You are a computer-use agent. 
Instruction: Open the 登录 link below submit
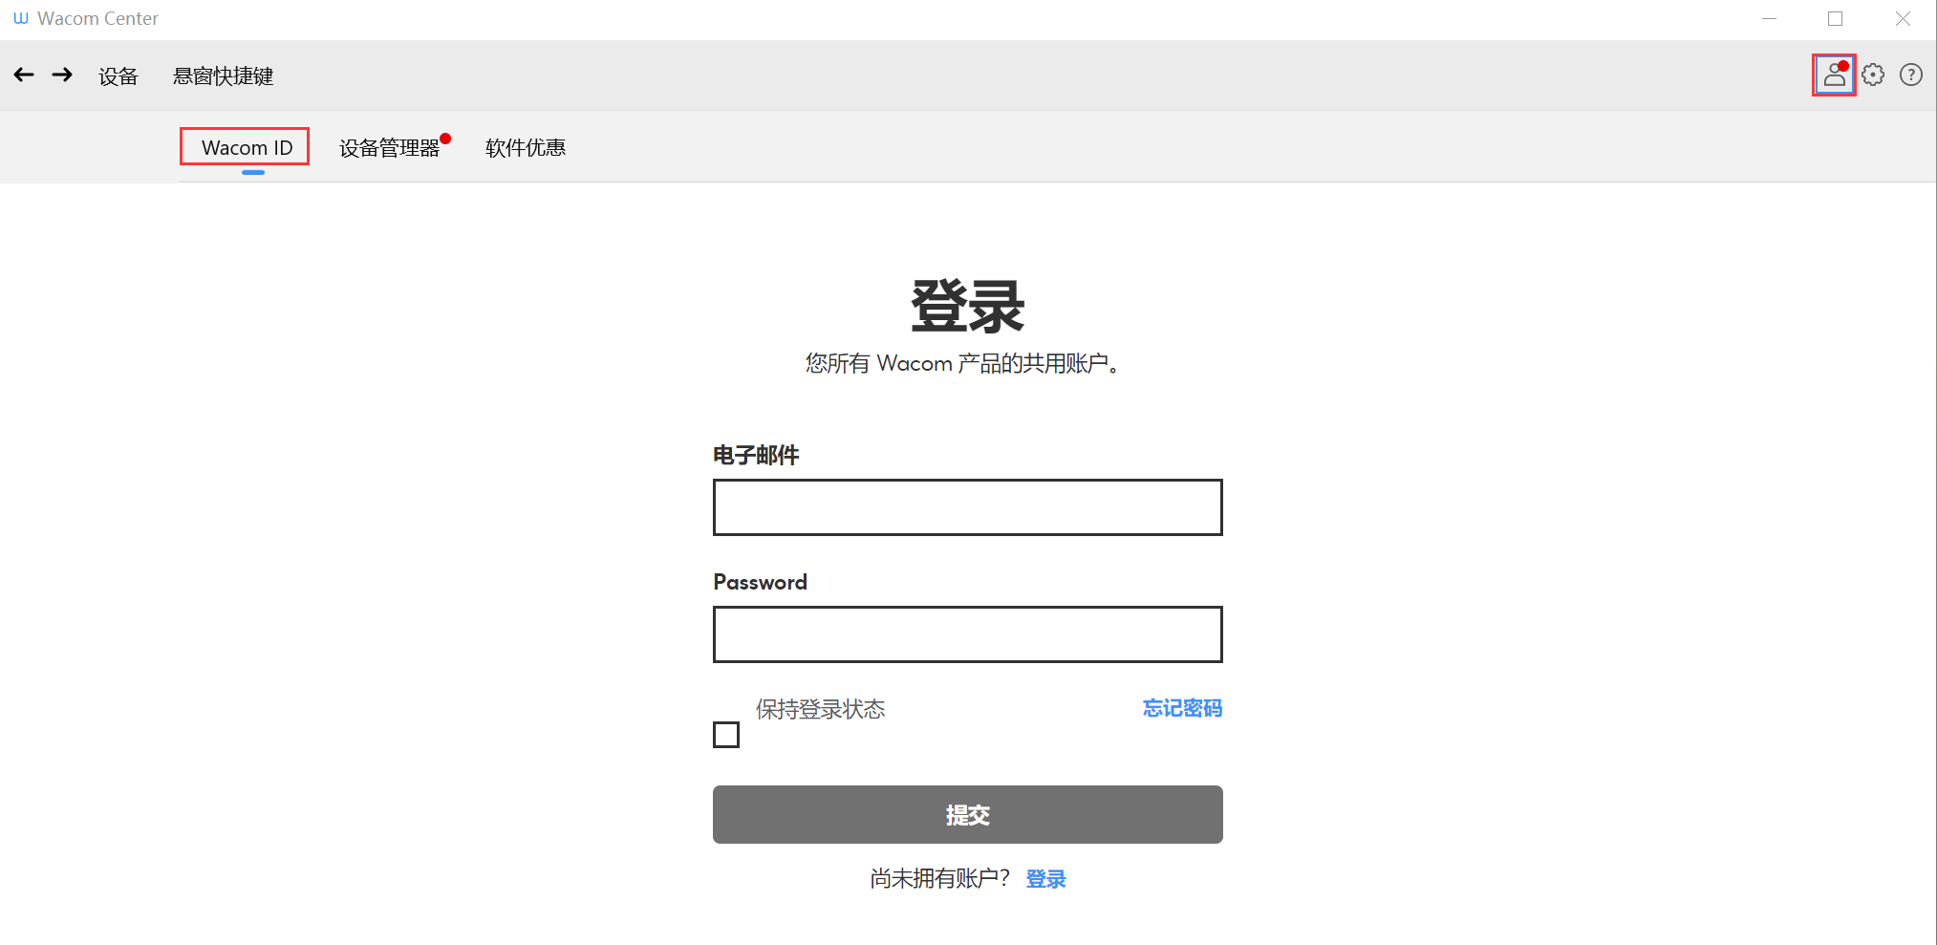point(1045,879)
